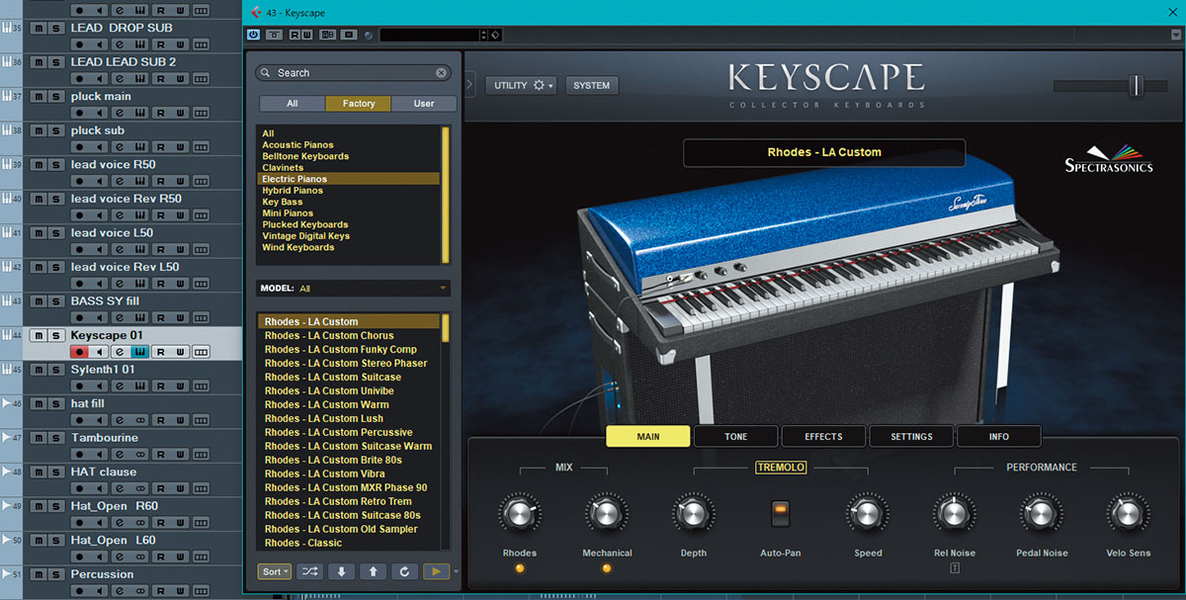The image size is (1186, 600).
Task: Open edit instrument icon on Sylenth1 01 track
Action: point(139,386)
